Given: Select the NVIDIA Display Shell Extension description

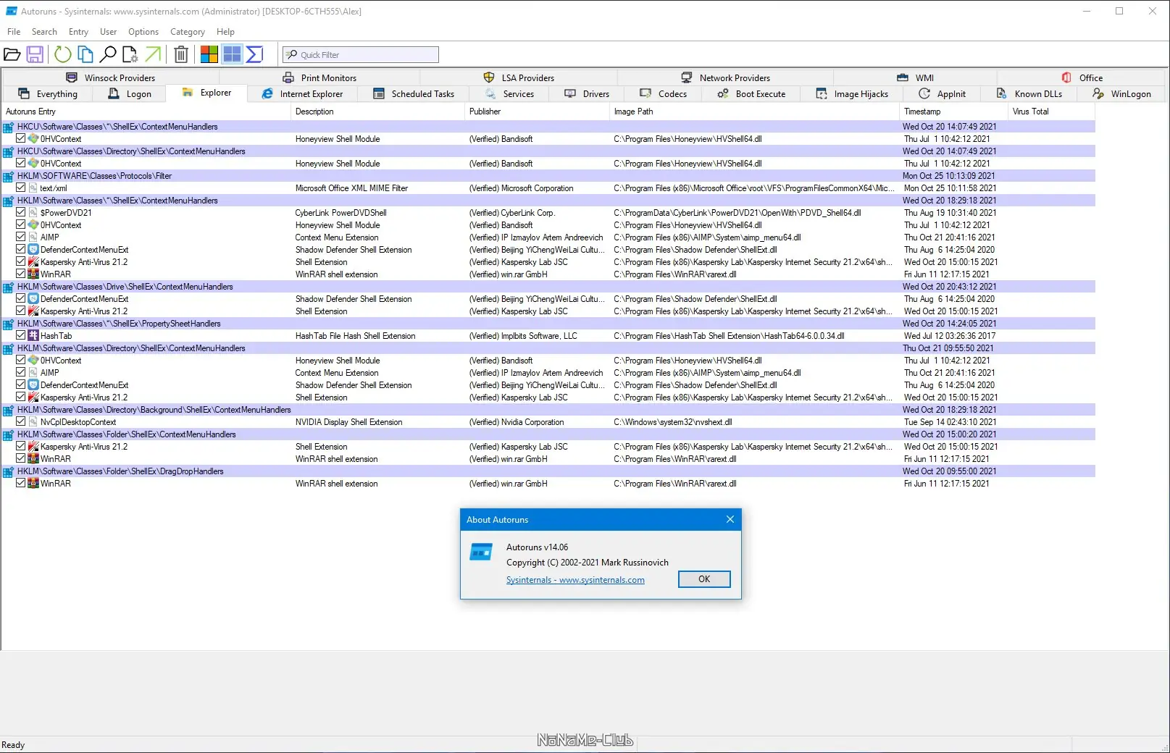Looking at the screenshot, I should pos(349,422).
